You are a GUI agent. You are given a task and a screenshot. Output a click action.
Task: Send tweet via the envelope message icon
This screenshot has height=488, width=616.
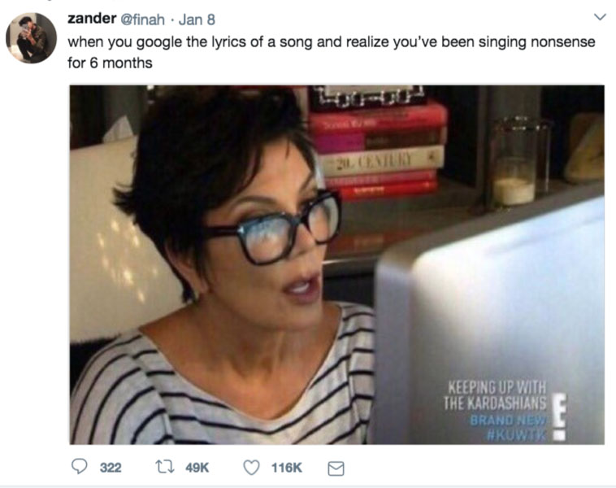[336, 468]
